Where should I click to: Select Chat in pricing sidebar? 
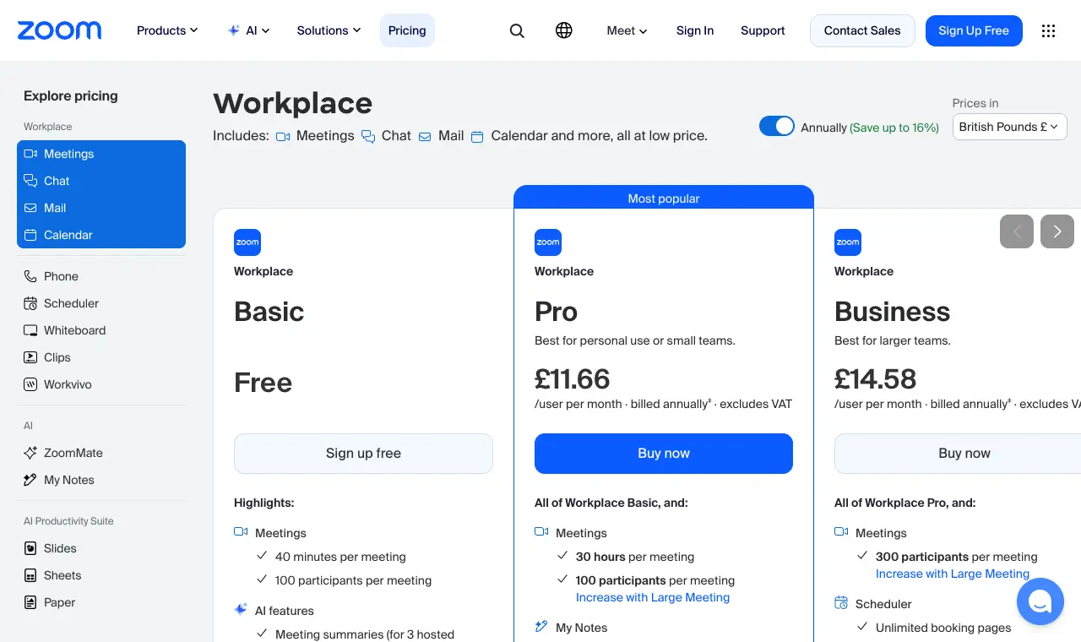coord(101,181)
